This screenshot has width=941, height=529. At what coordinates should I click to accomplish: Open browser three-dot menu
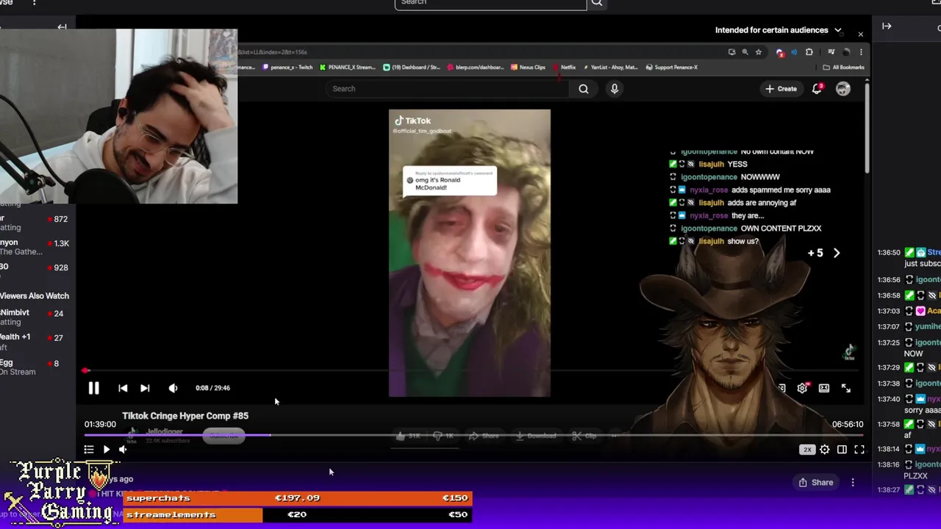click(861, 52)
